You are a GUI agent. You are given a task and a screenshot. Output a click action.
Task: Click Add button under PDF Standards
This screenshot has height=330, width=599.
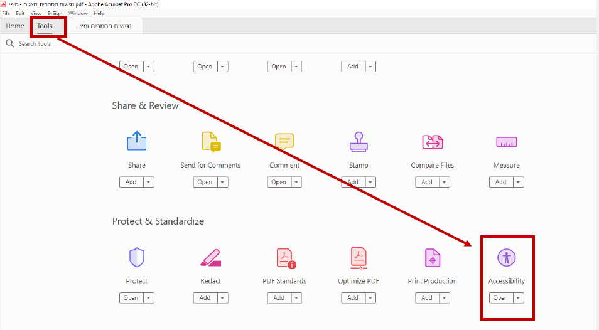click(279, 298)
